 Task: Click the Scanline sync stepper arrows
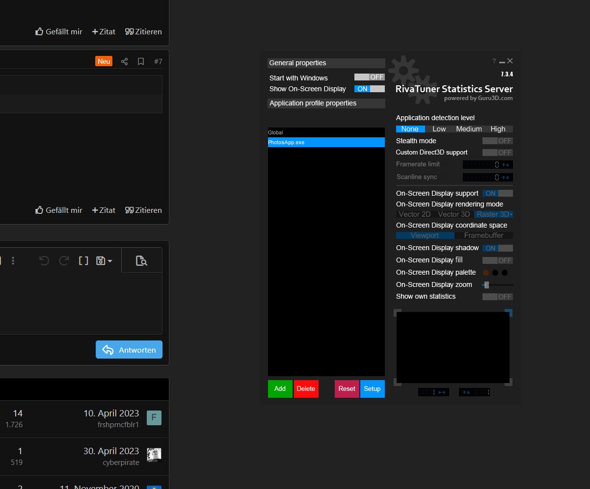506,177
